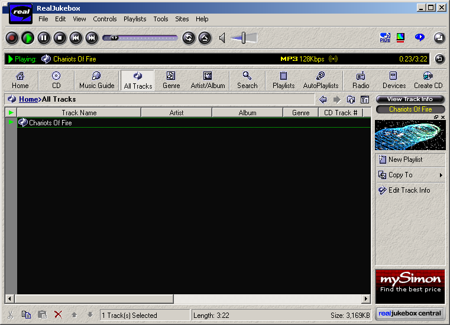Open the visualization/skins color icon
The height and width of the screenshot is (325, 450).
click(400, 38)
